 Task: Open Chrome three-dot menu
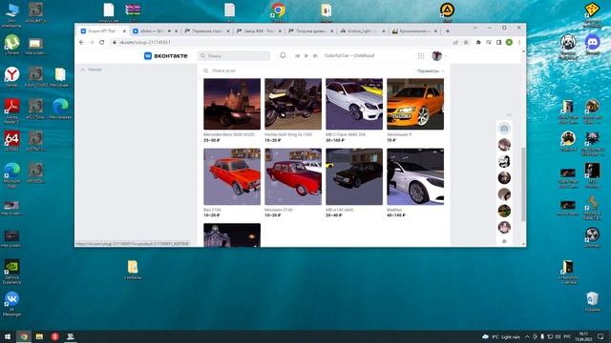tap(519, 42)
